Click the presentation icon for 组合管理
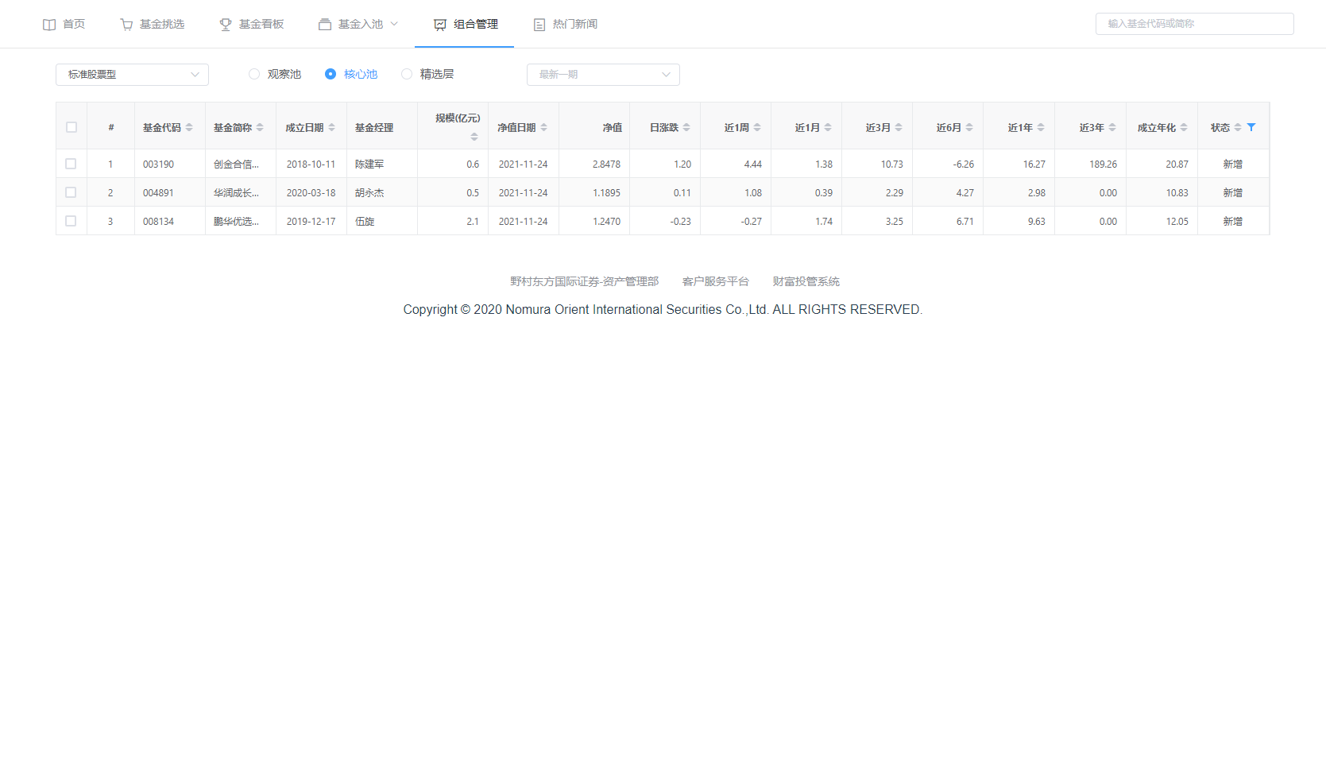 440,25
